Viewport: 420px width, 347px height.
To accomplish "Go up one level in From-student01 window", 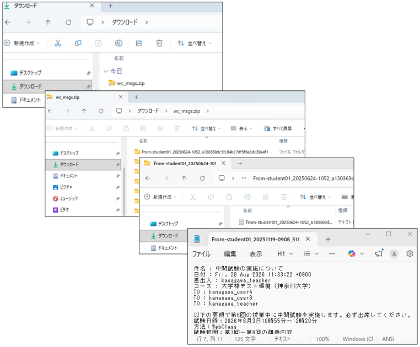I will (x=184, y=178).
